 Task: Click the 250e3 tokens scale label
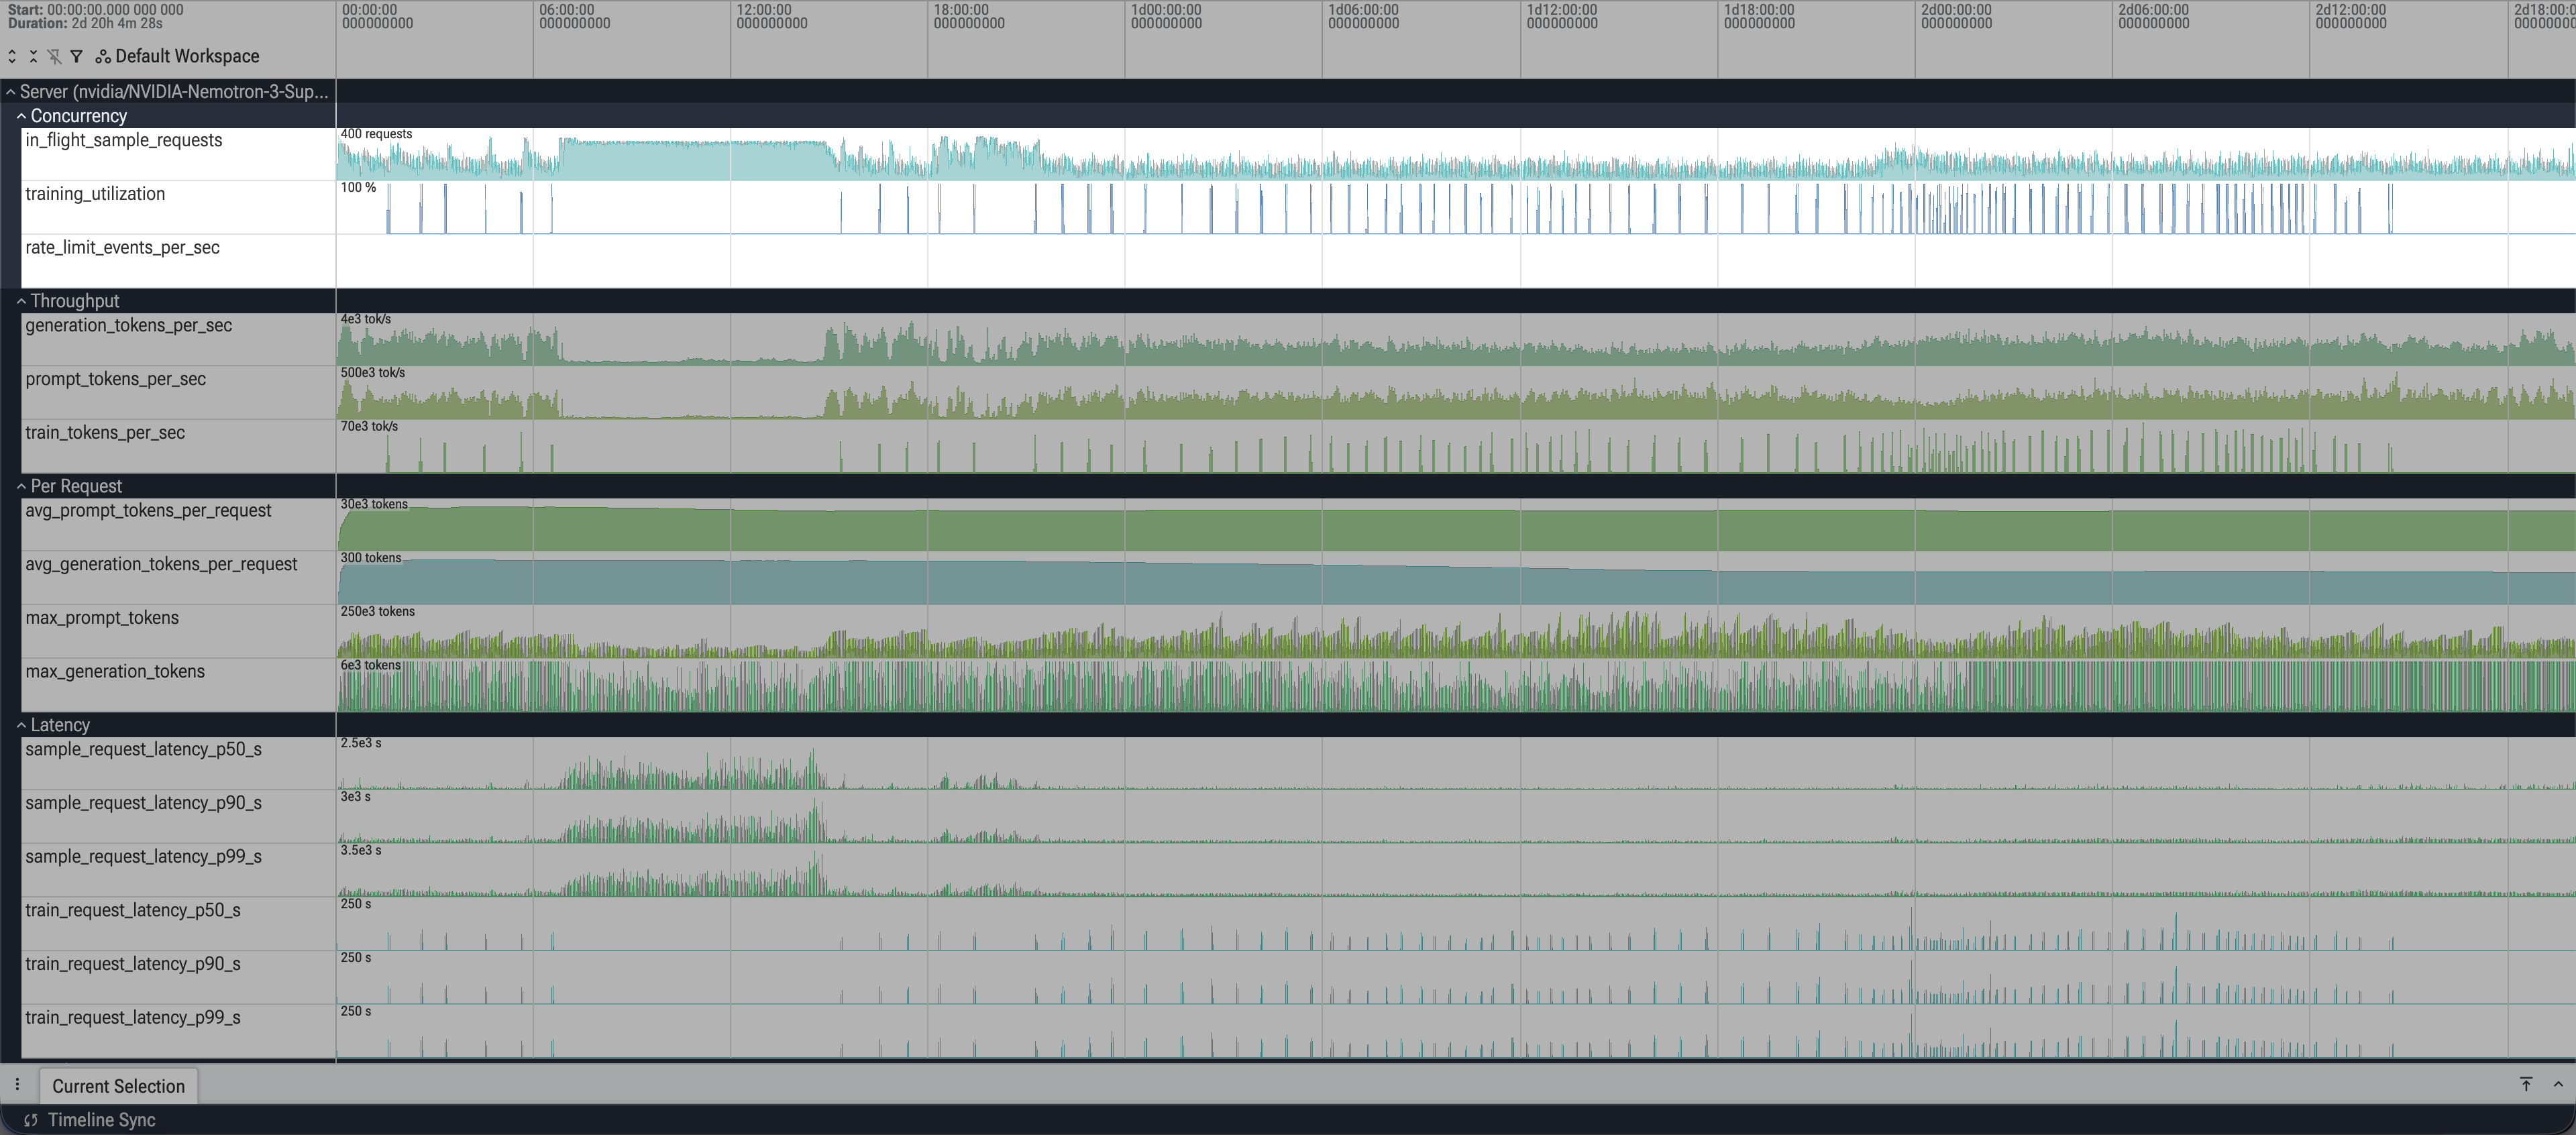point(377,611)
